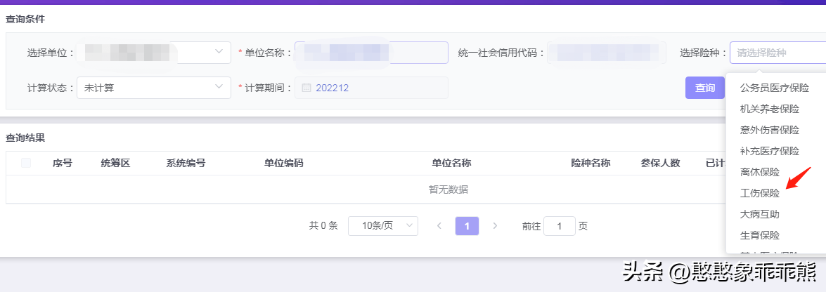Open the 10条/页 page size selector
Viewport: 826px width, 292px height.
tap(382, 226)
